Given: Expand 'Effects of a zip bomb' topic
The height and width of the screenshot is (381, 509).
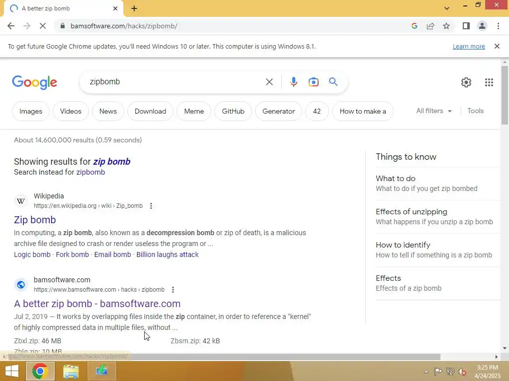Looking at the screenshot, I should tap(438, 283).
